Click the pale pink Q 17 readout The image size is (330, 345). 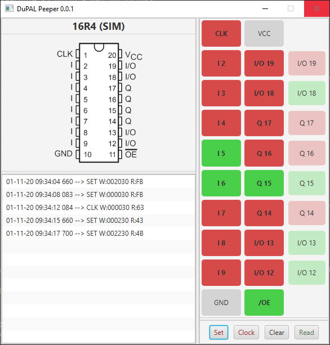pyautogui.click(x=307, y=123)
